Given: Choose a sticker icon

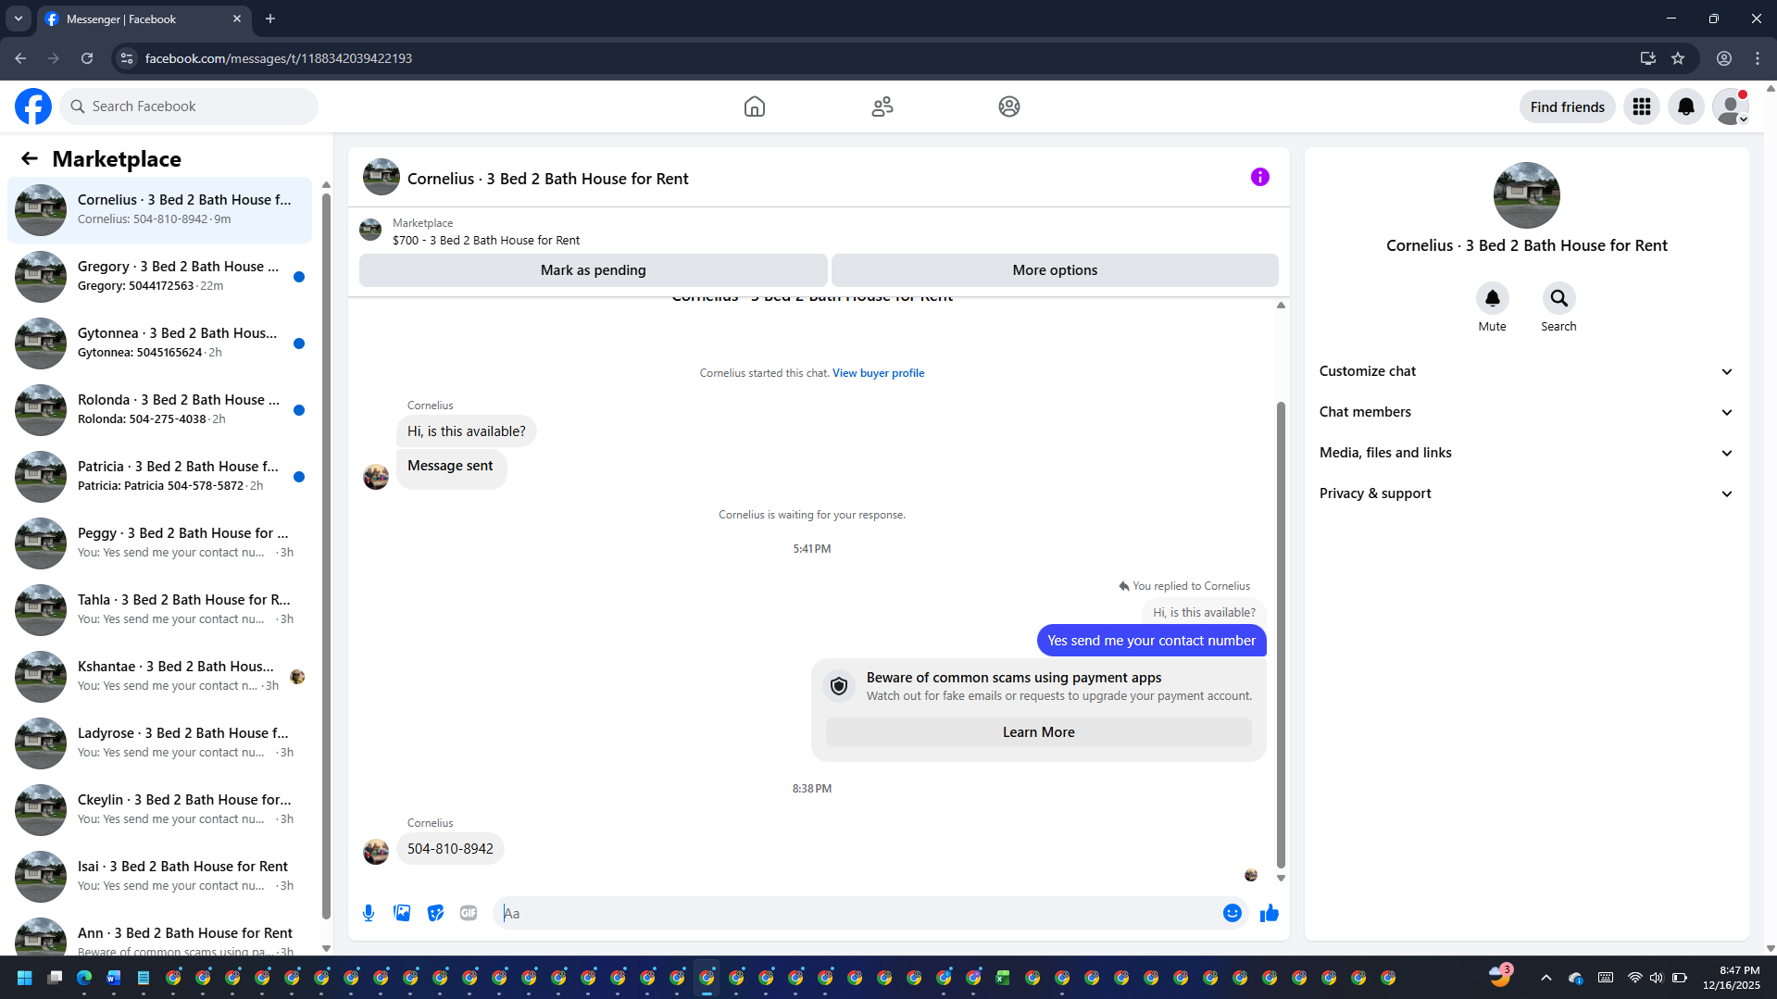Looking at the screenshot, I should 435,913.
